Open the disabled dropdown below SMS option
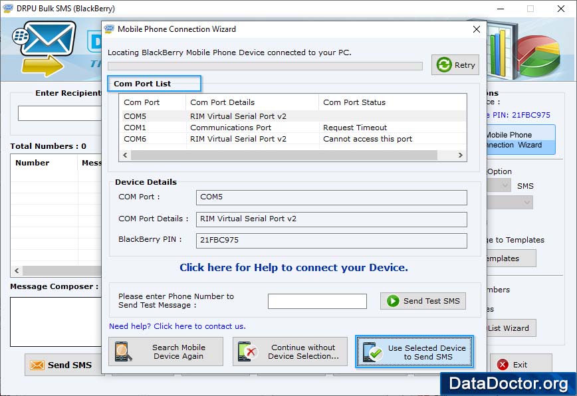577x396 pixels. (510, 203)
